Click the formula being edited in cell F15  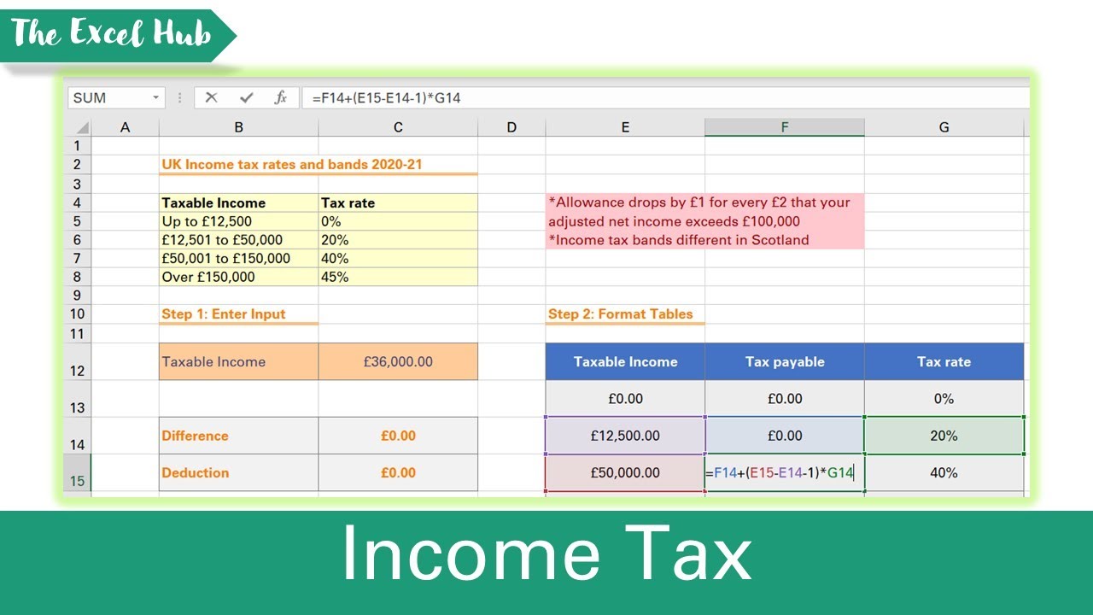785,472
